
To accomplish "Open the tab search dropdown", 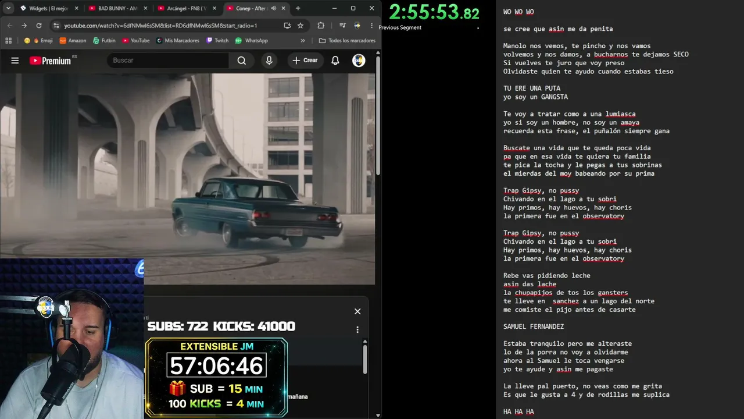I will [8, 8].
